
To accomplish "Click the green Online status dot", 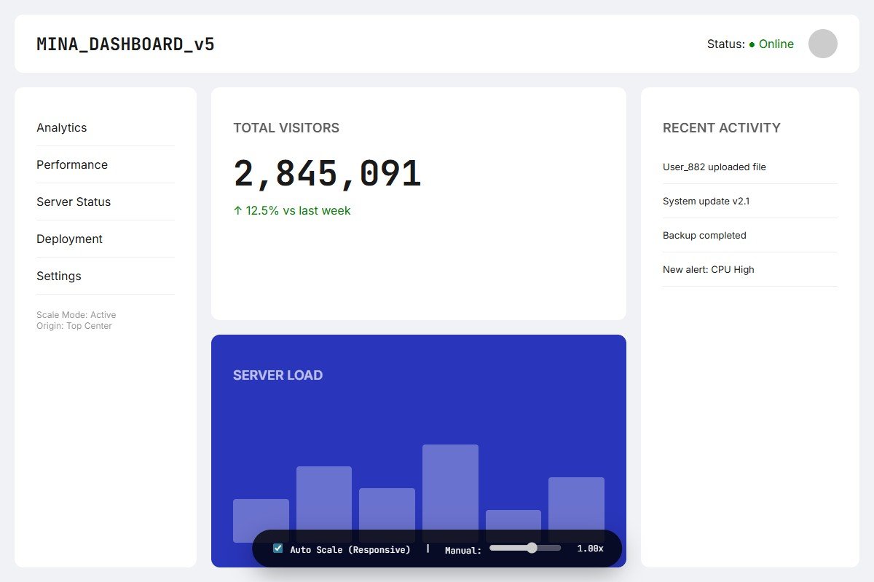I will pyautogui.click(x=752, y=44).
